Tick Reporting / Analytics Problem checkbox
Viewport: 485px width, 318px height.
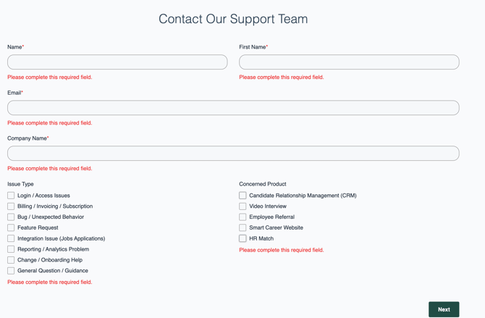(11, 249)
